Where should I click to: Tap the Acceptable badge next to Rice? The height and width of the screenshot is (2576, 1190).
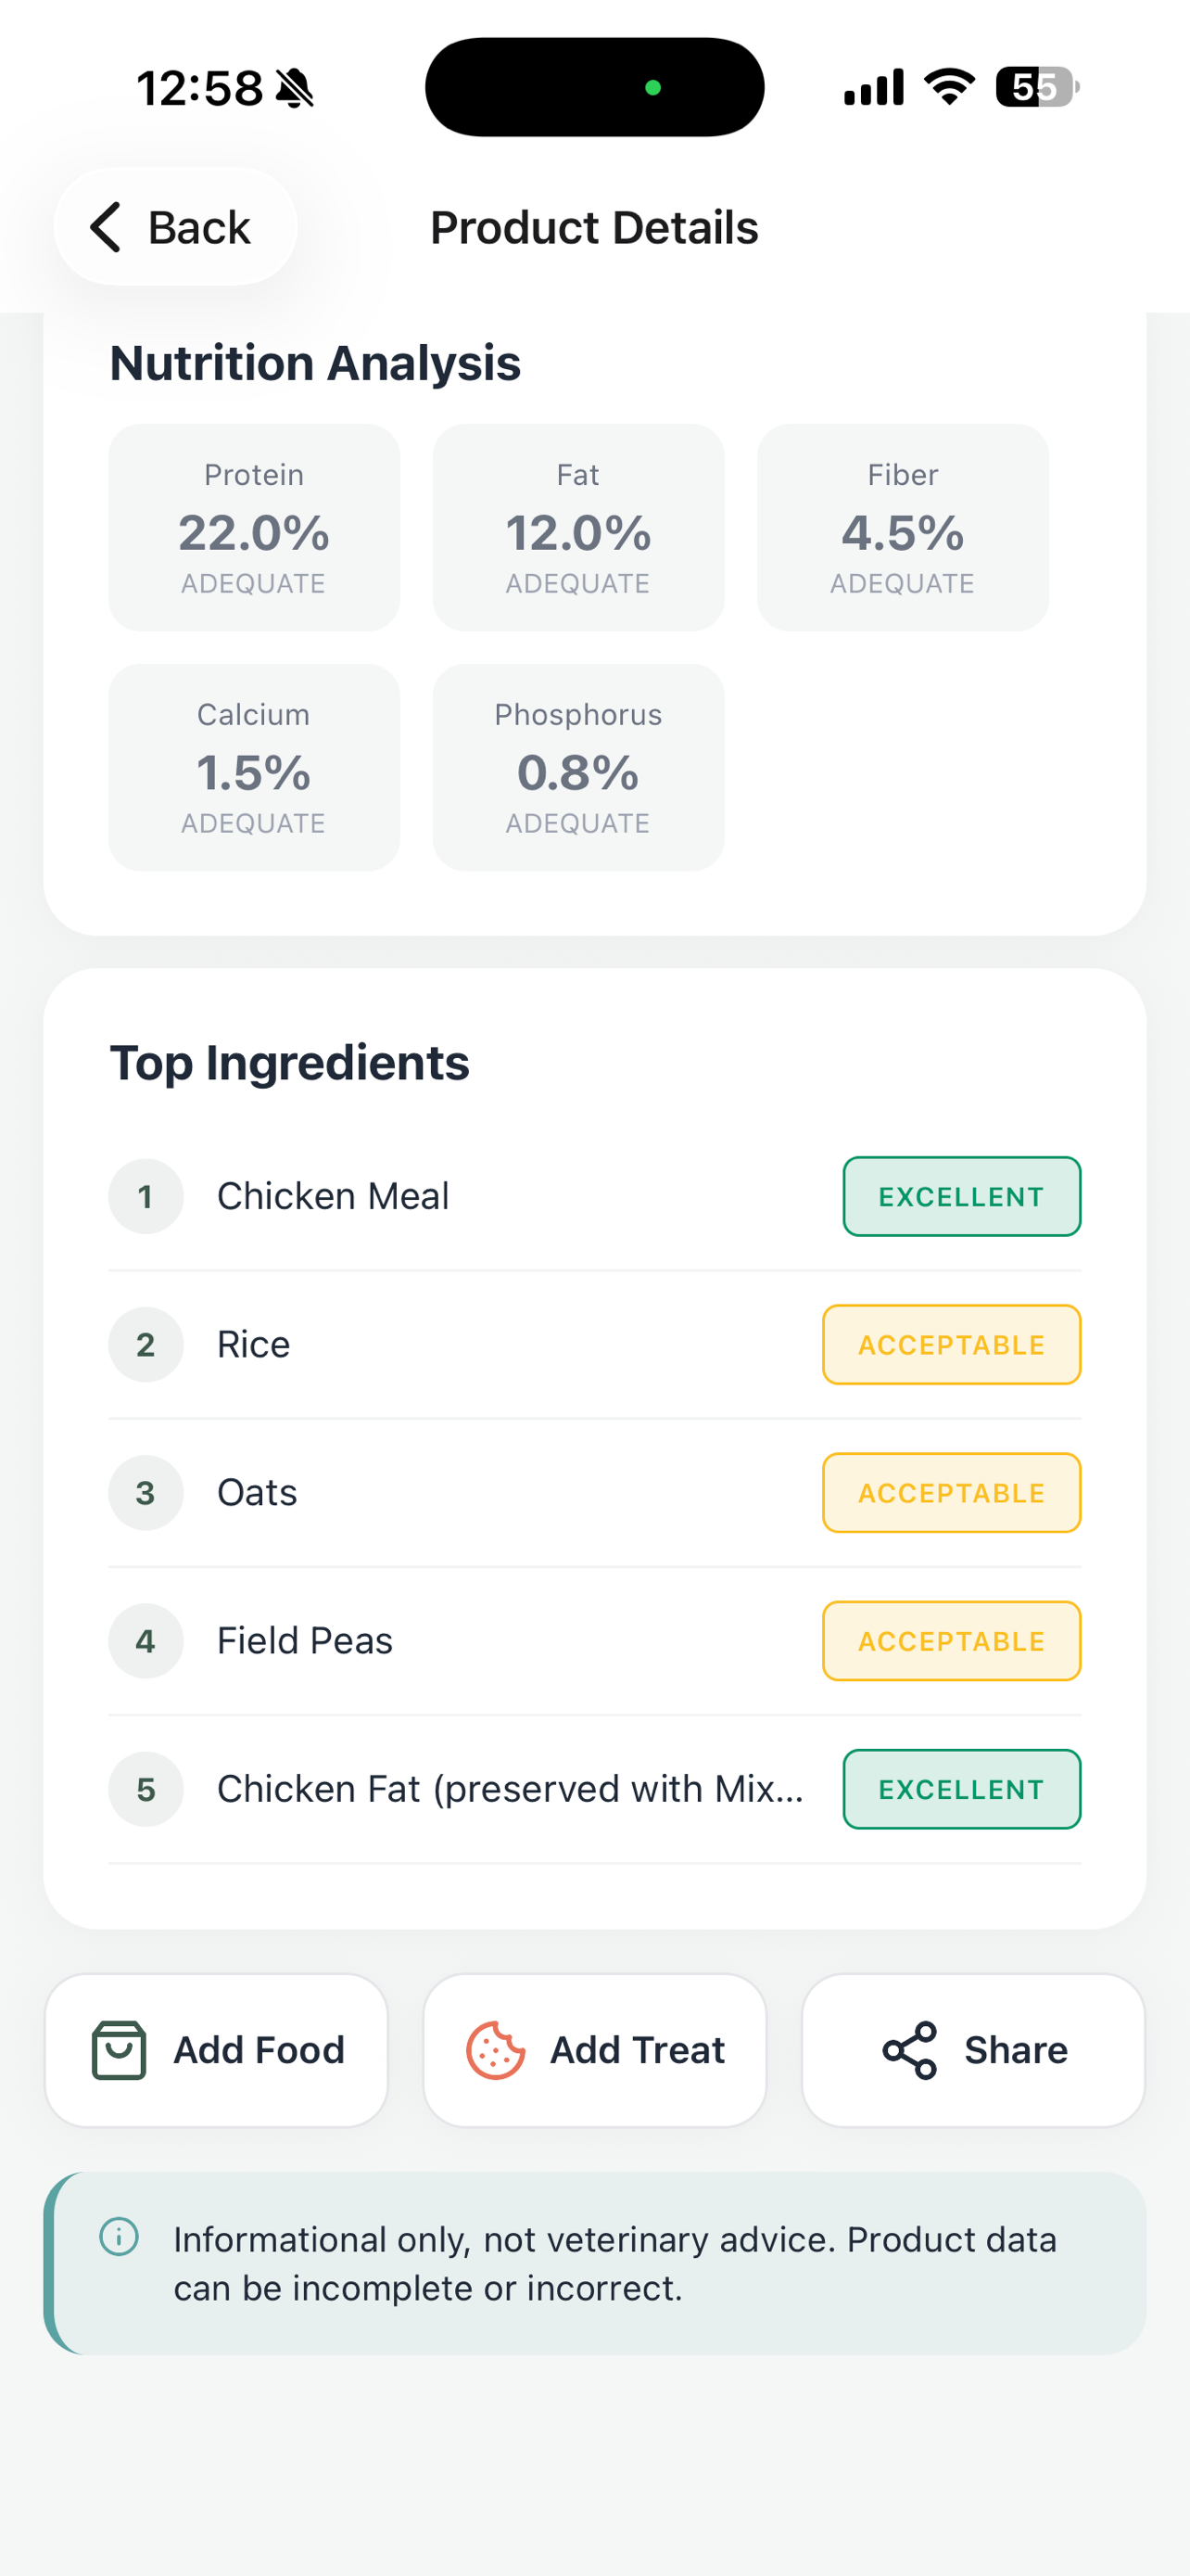(x=951, y=1344)
